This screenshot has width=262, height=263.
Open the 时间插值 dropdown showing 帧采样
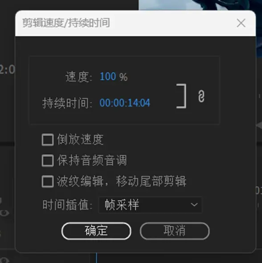150,205
